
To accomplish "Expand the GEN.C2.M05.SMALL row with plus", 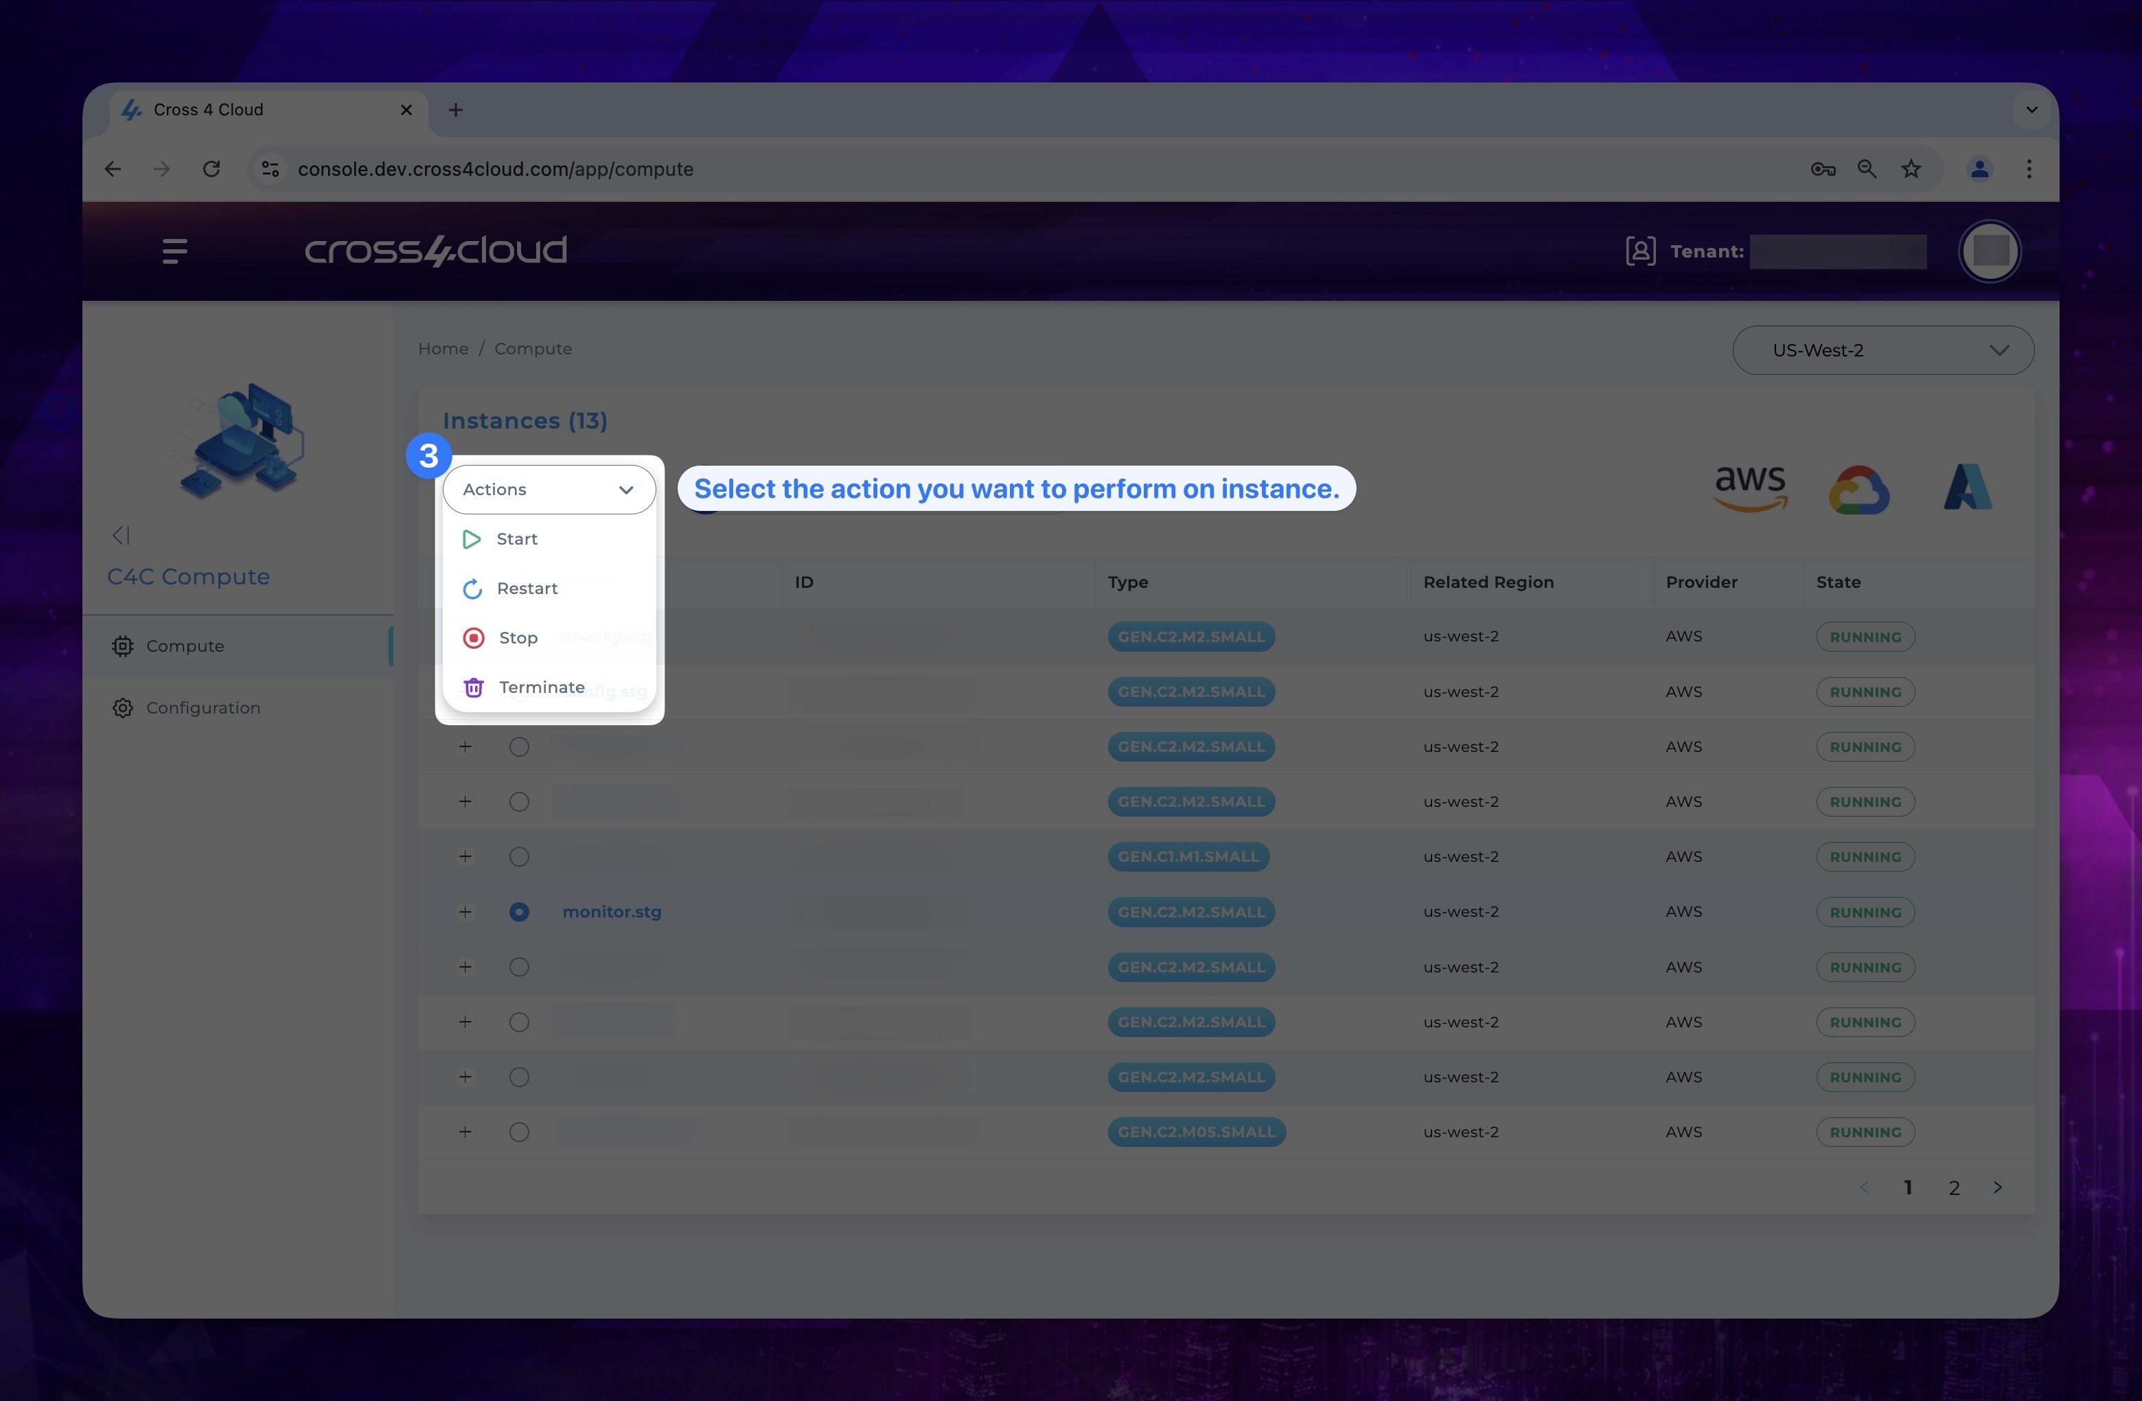I will point(465,1132).
